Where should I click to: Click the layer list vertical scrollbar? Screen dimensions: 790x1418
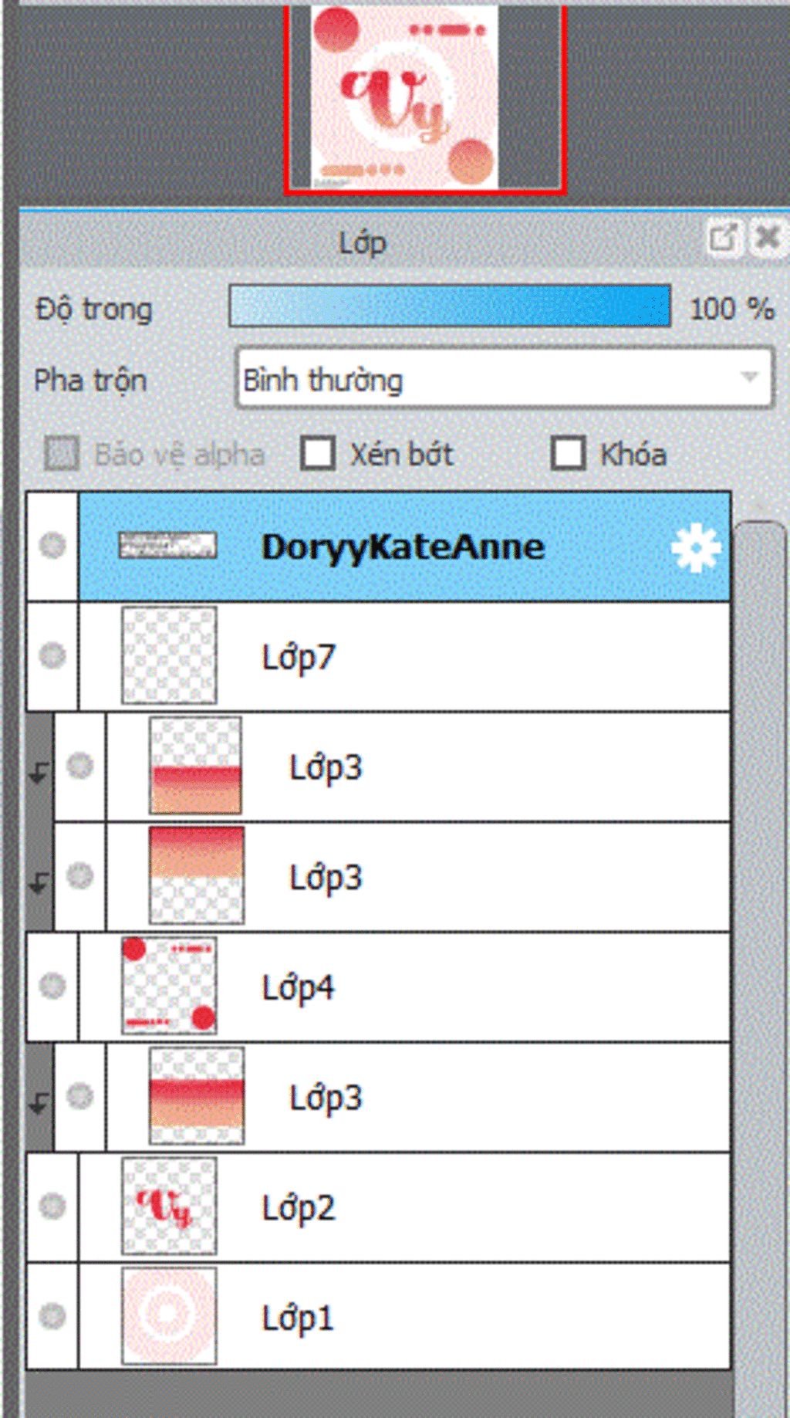tap(760, 965)
